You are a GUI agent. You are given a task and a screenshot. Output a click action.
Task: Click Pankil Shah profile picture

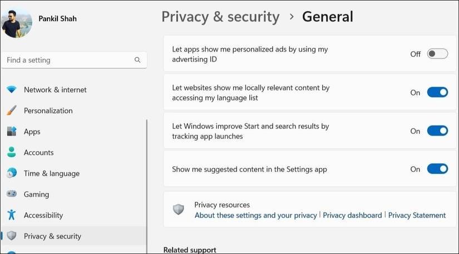pos(17,22)
